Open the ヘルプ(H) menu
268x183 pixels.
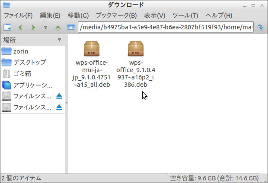pyautogui.click(x=219, y=16)
